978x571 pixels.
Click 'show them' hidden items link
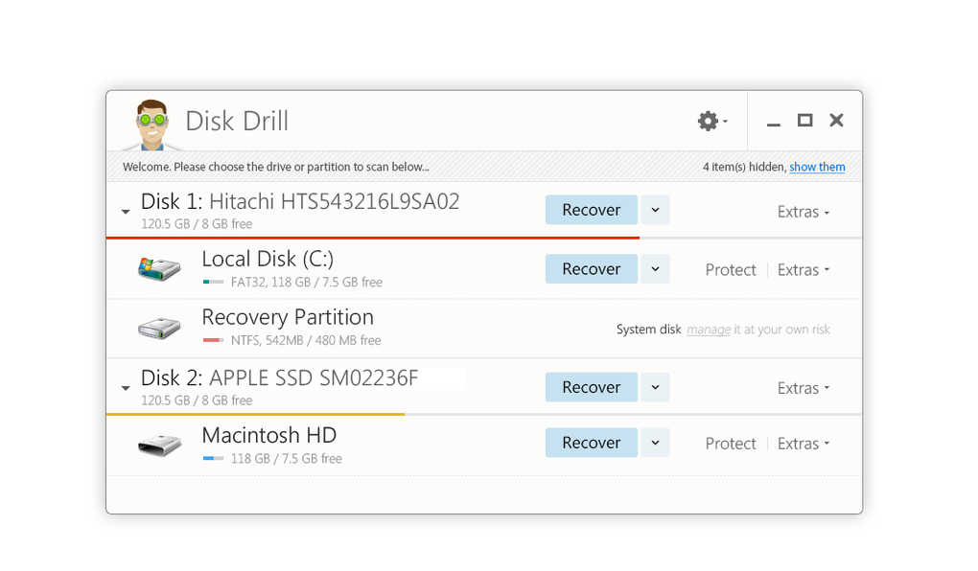[x=817, y=167]
